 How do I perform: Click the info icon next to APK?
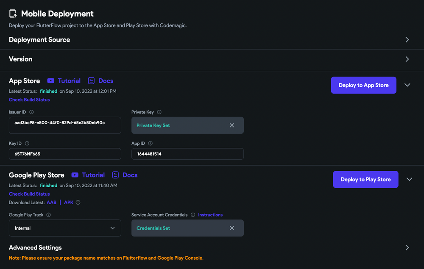tap(78, 202)
